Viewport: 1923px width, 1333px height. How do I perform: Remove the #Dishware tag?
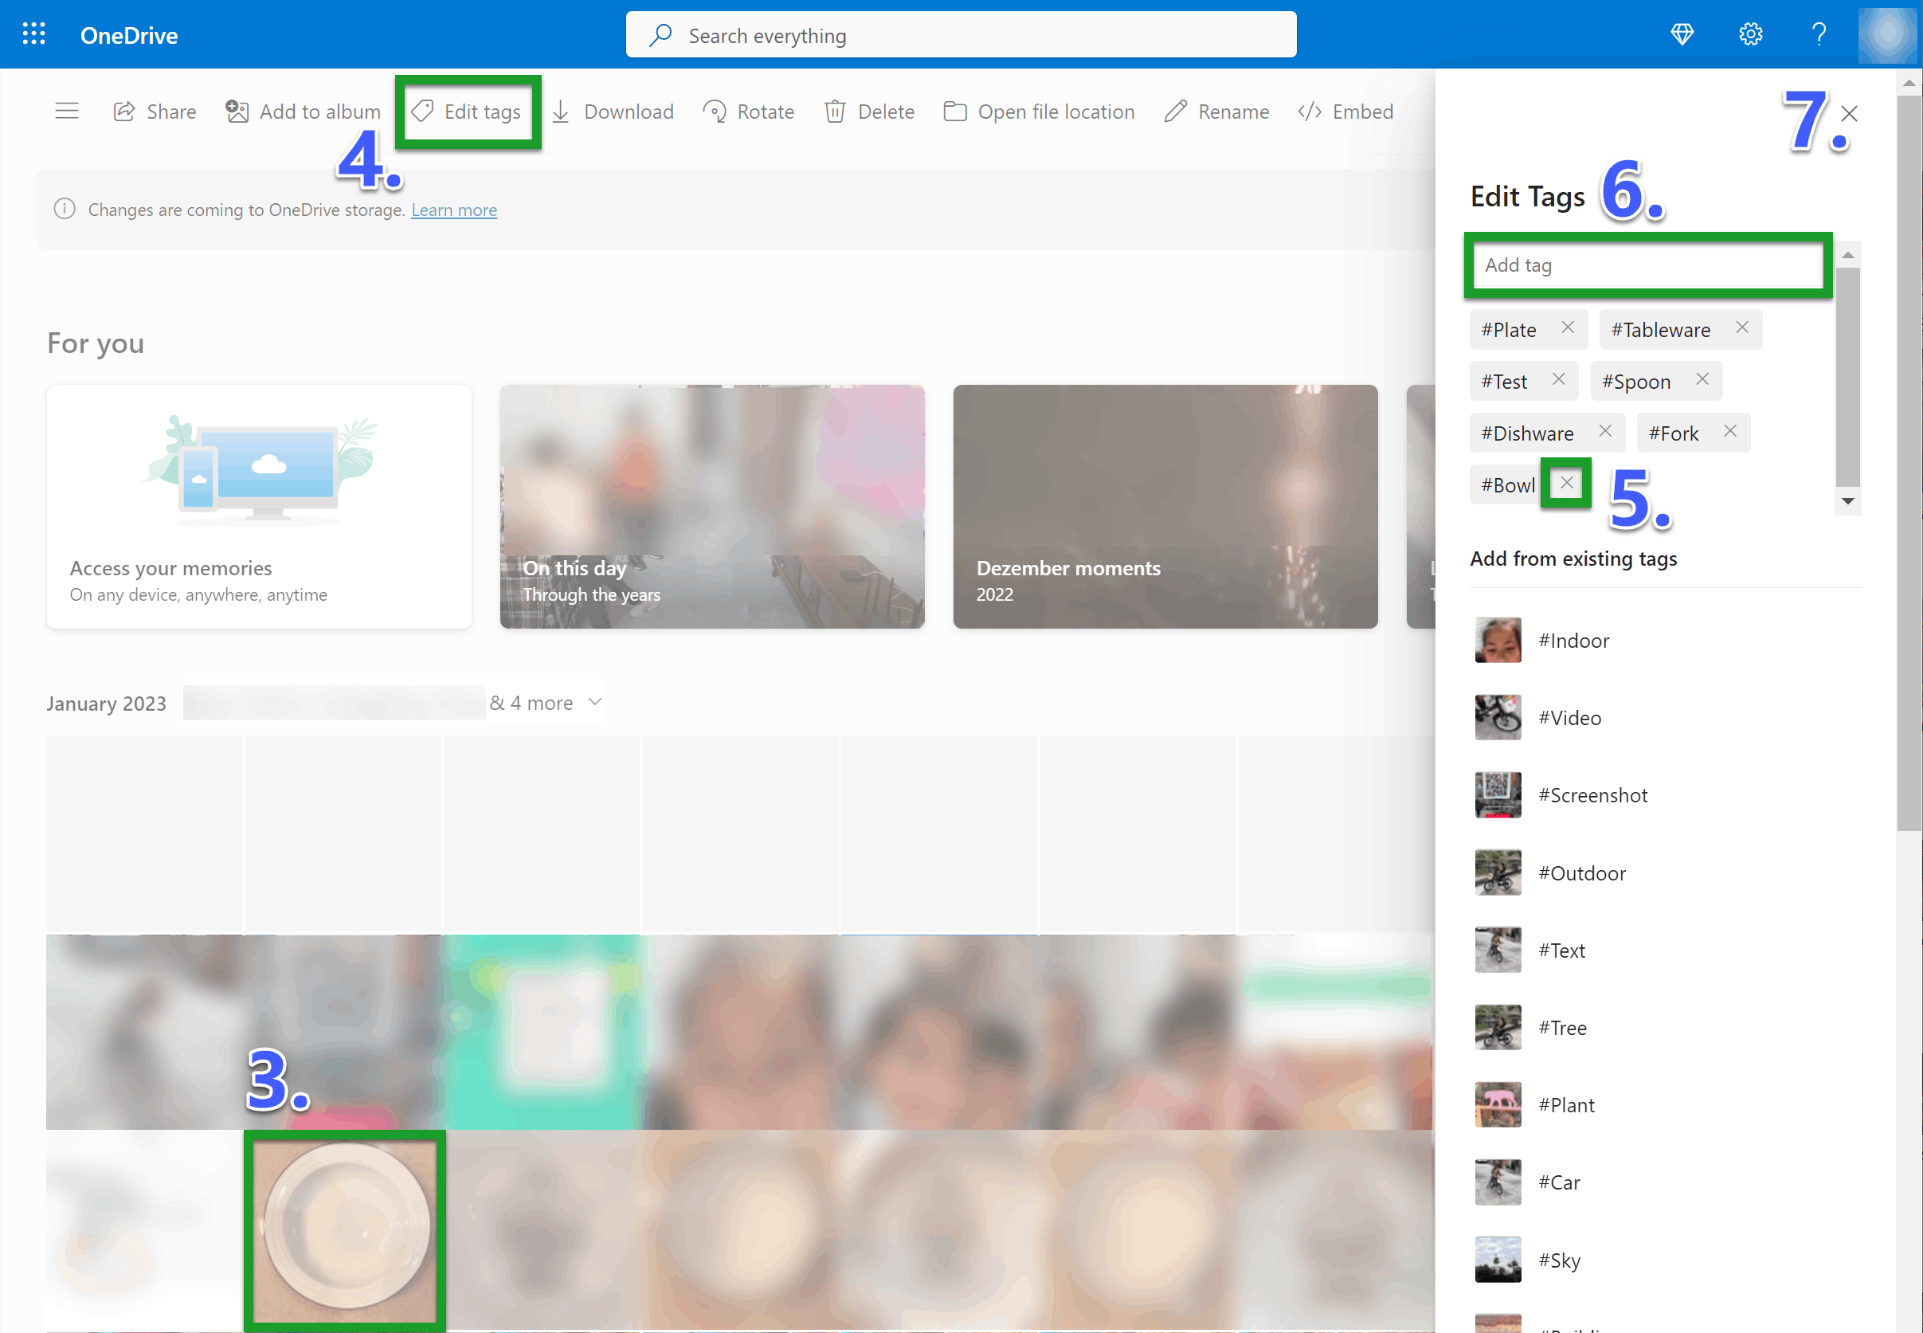1605,432
